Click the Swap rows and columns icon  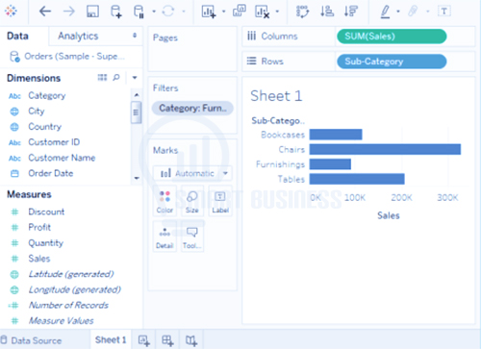click(302, 12)
